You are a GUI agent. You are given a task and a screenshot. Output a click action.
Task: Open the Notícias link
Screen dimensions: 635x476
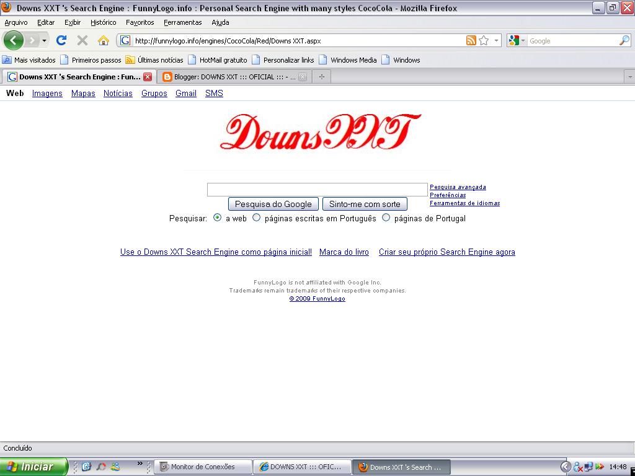[118, 94]
